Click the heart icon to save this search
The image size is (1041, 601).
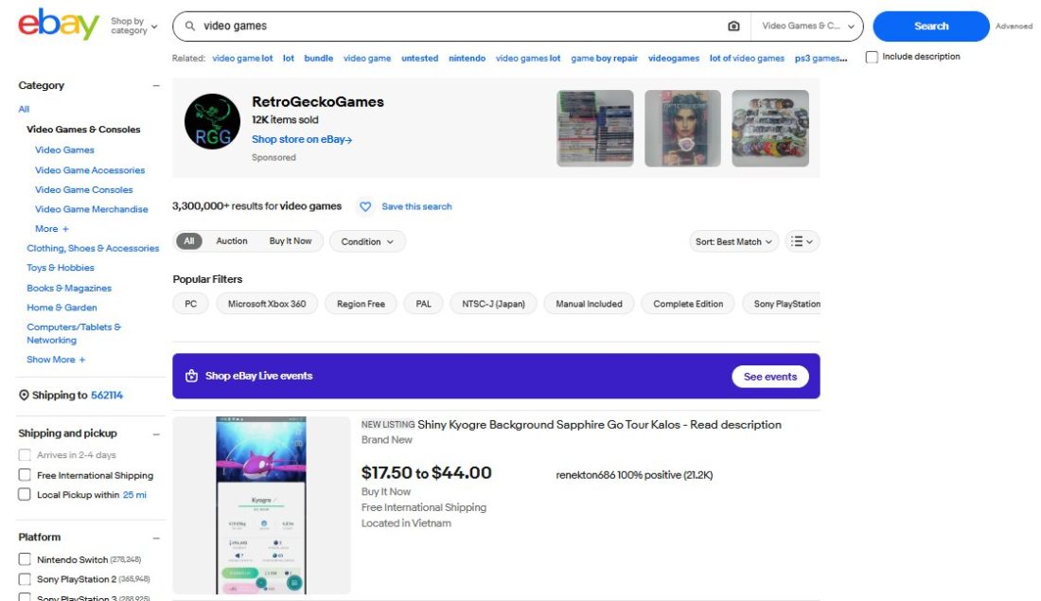click(365, 206)
